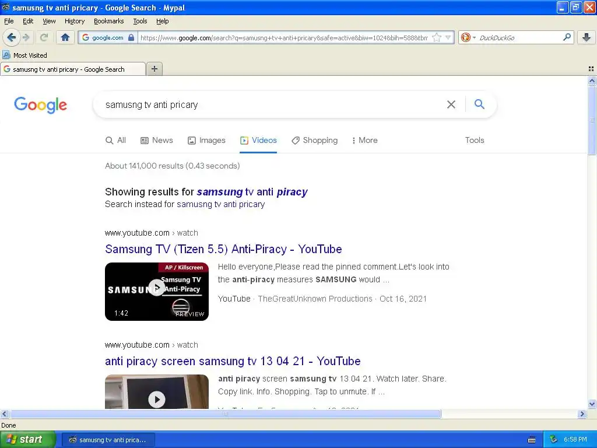Open the Tools menu in menu bar
597x448 pixels.
click(x=140, y=21)
